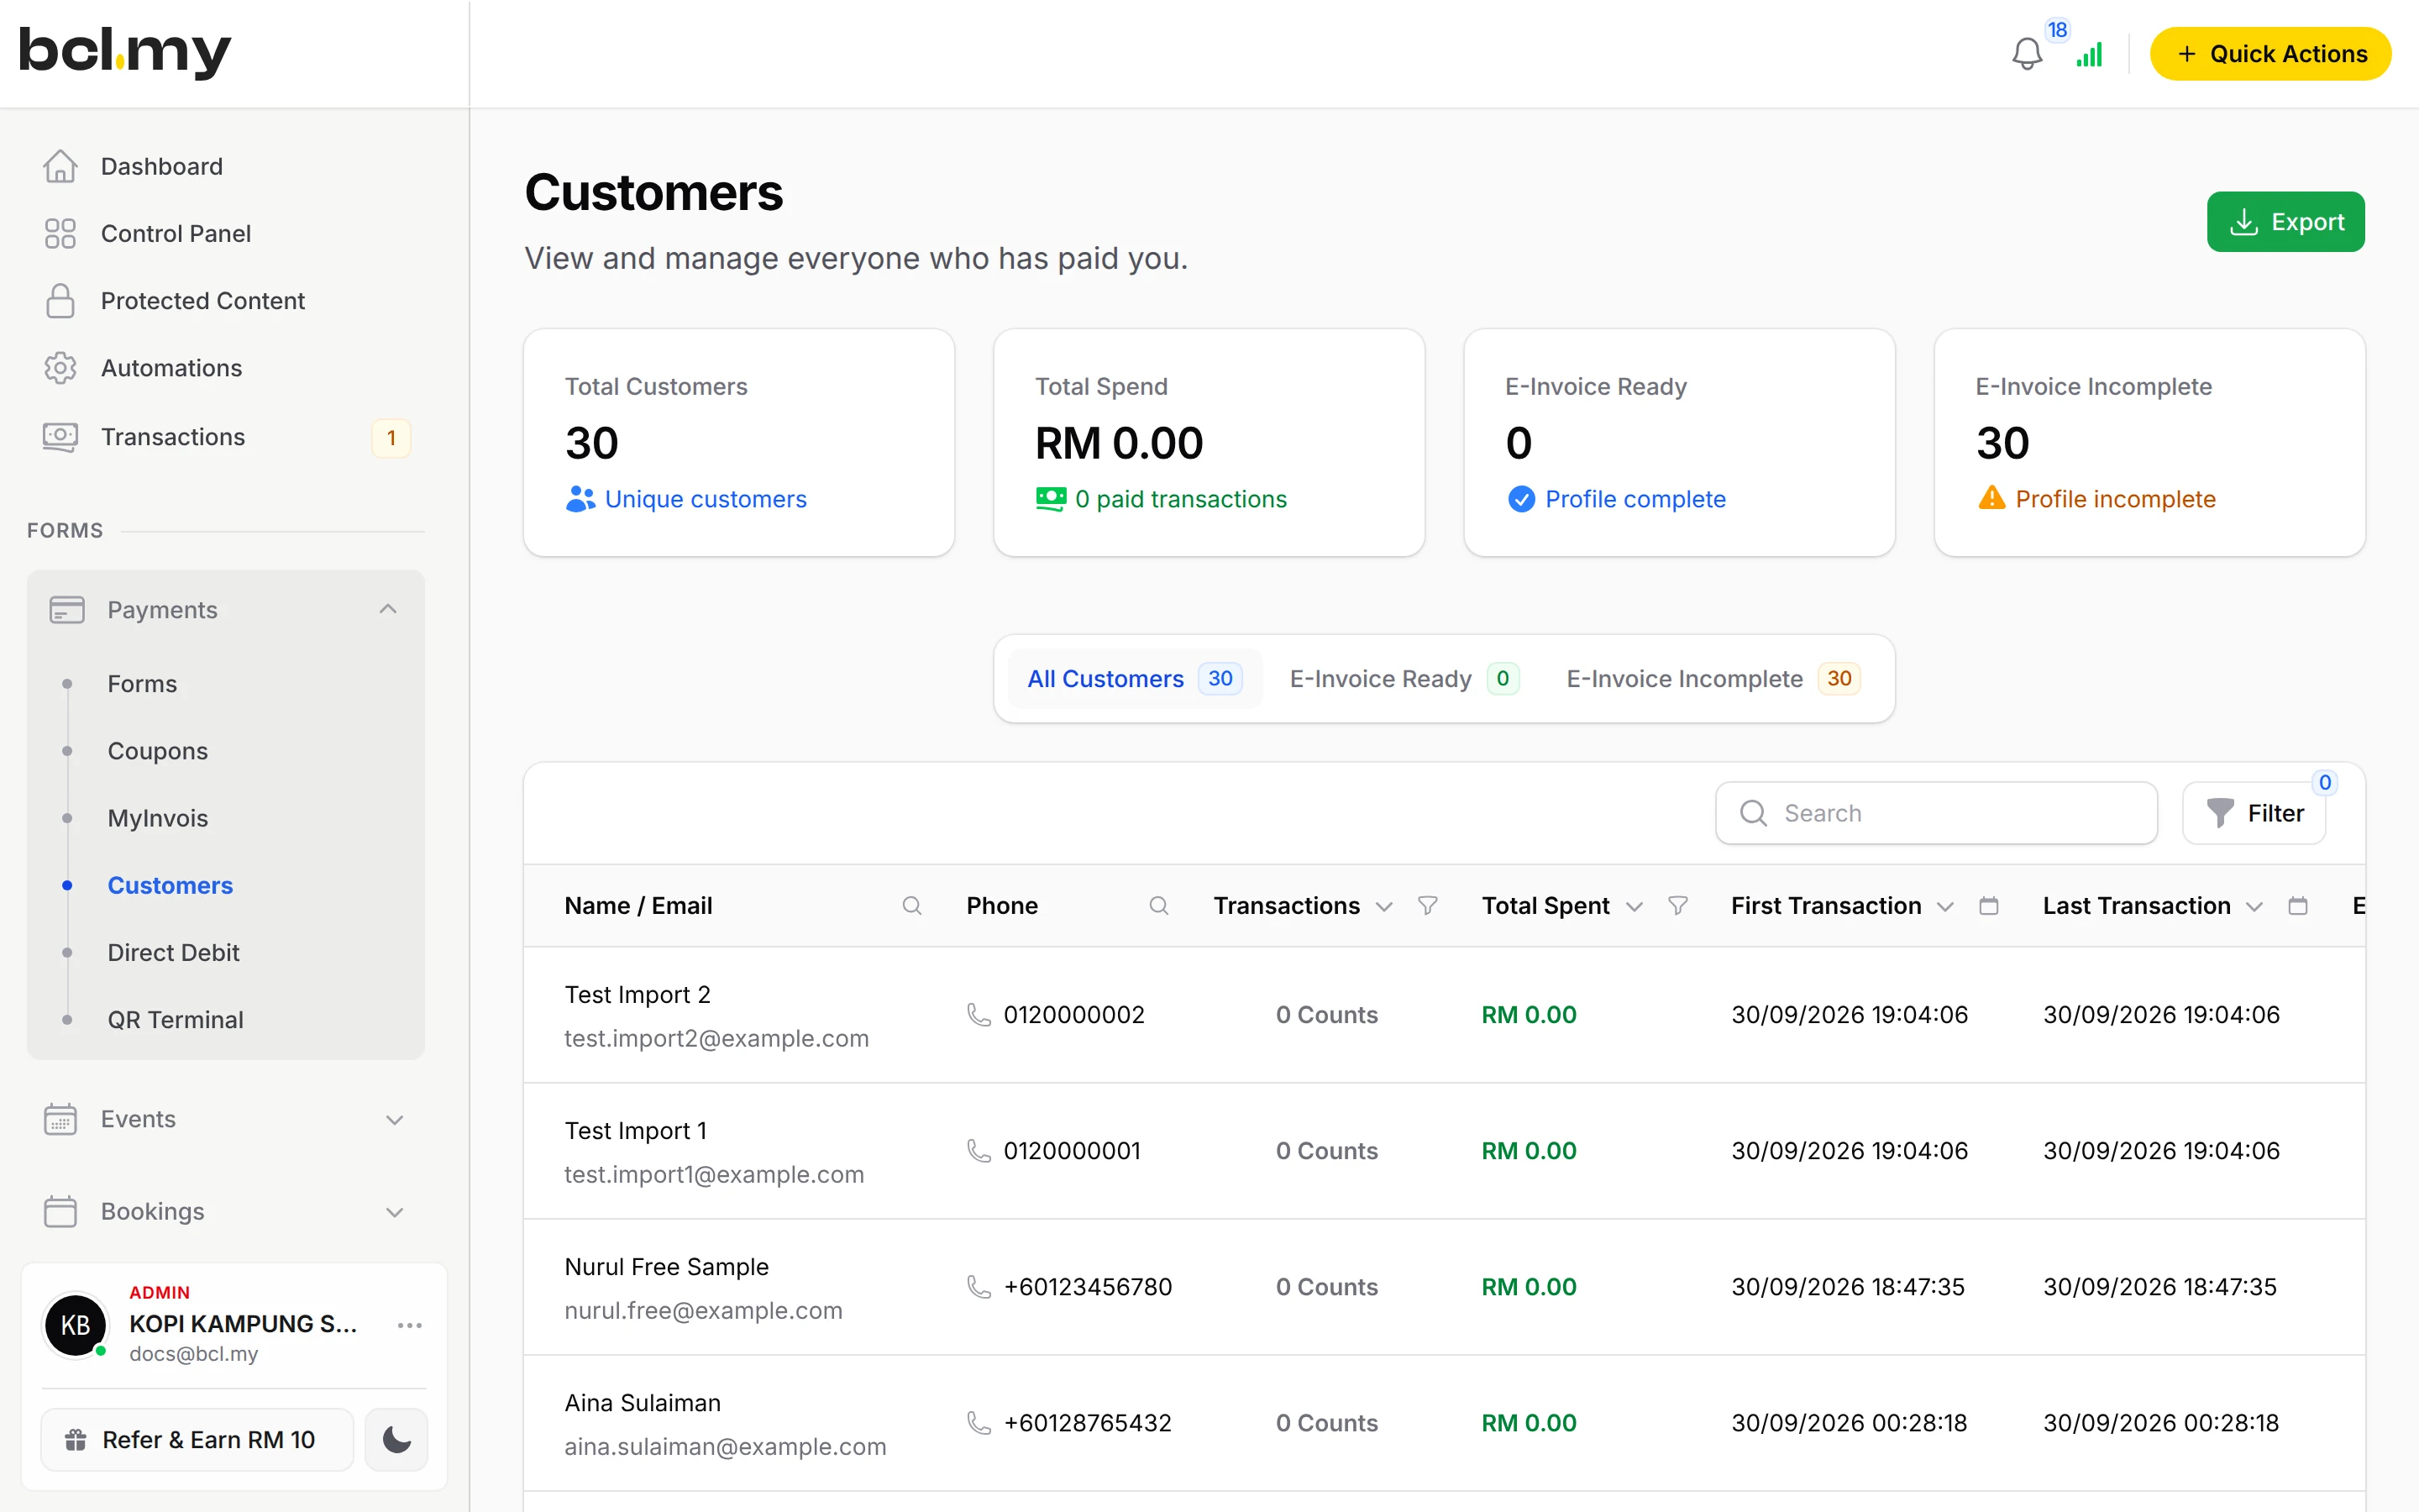This screenshot has height=1512, width=2419.
Task: Switch to E-Invoice Ready tab
Action: click(1404, 678)
